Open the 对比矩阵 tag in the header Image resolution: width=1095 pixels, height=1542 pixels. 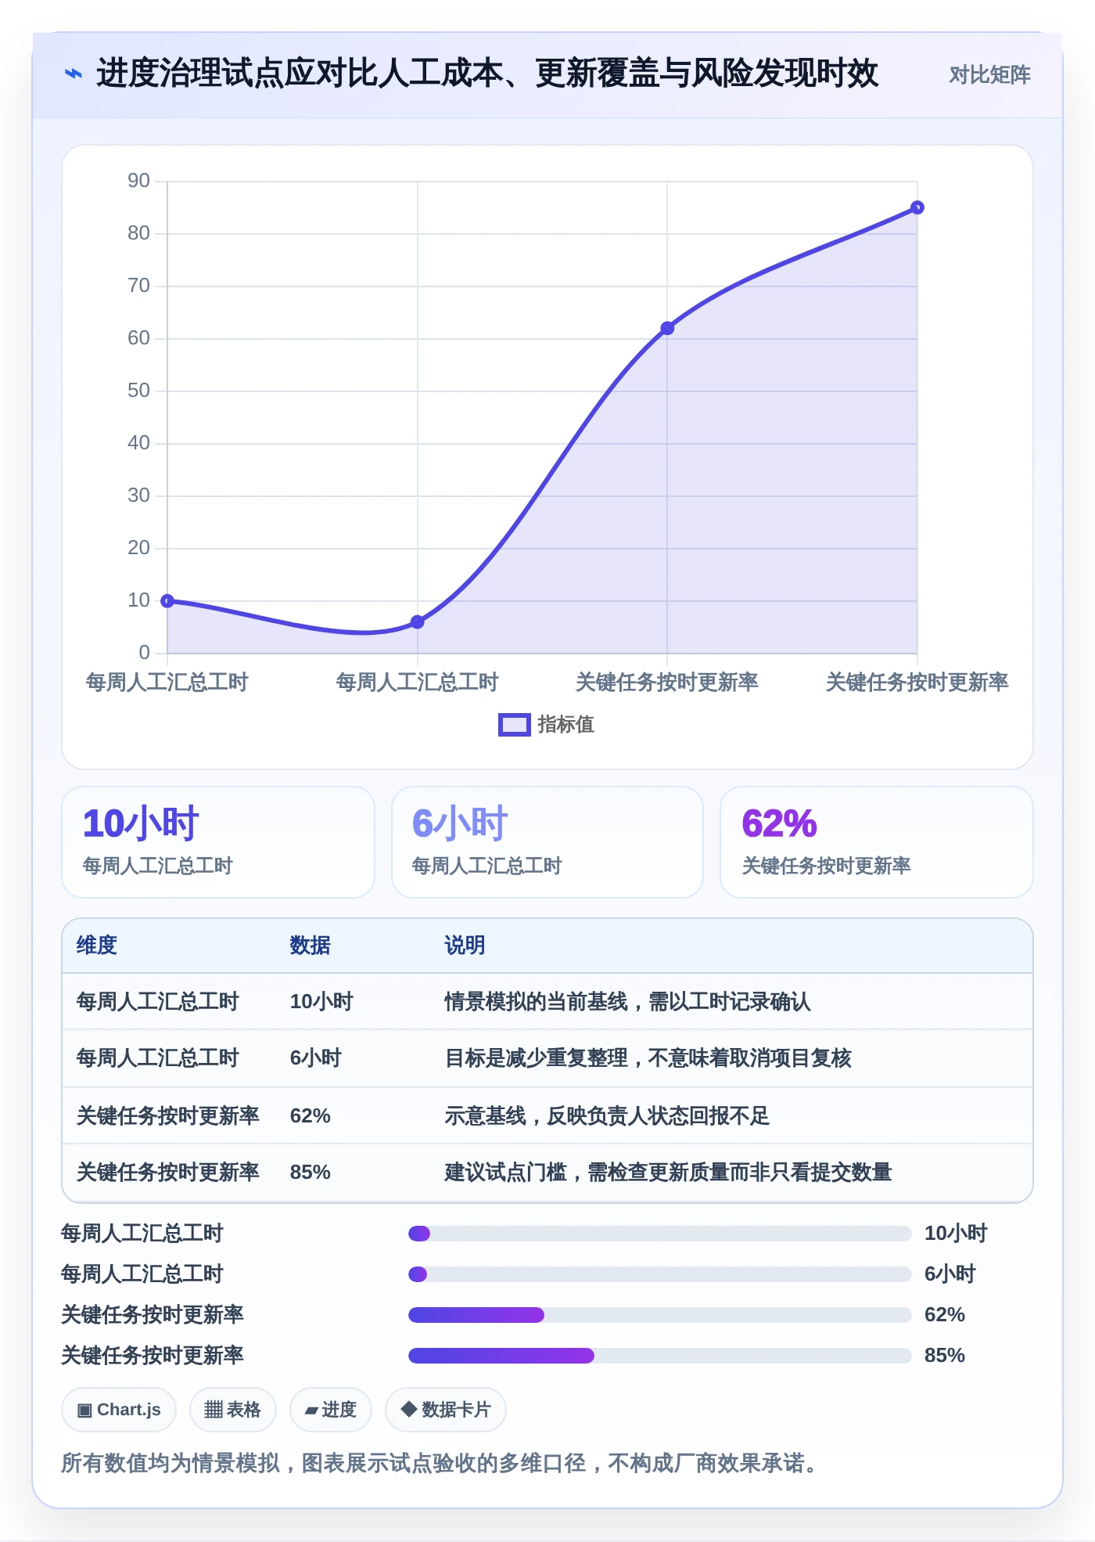click(989, 75)
